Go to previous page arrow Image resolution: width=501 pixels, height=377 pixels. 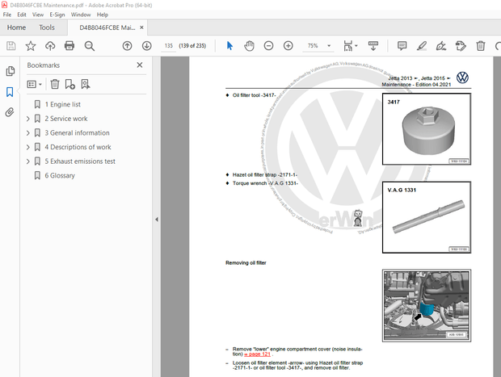[x=127, y=46]
